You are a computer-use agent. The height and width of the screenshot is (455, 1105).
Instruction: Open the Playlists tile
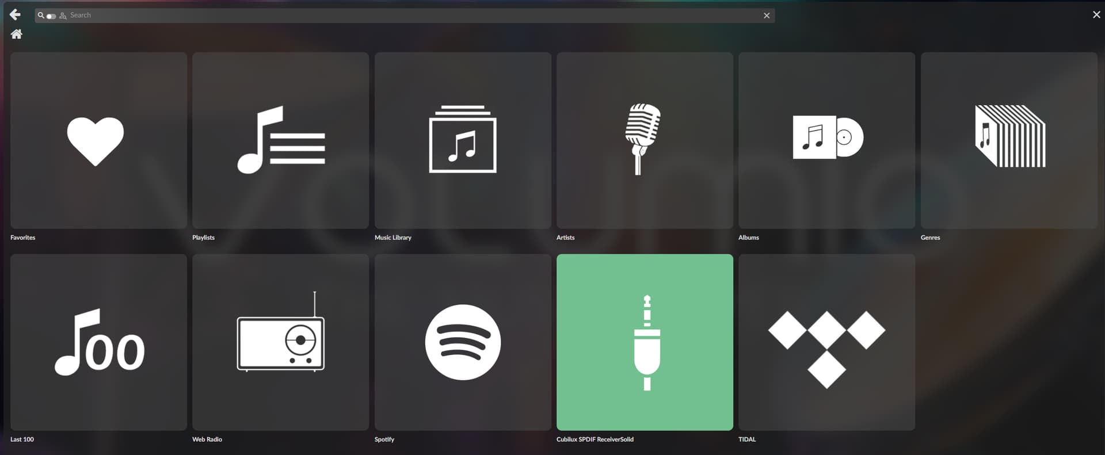point(280,140)
